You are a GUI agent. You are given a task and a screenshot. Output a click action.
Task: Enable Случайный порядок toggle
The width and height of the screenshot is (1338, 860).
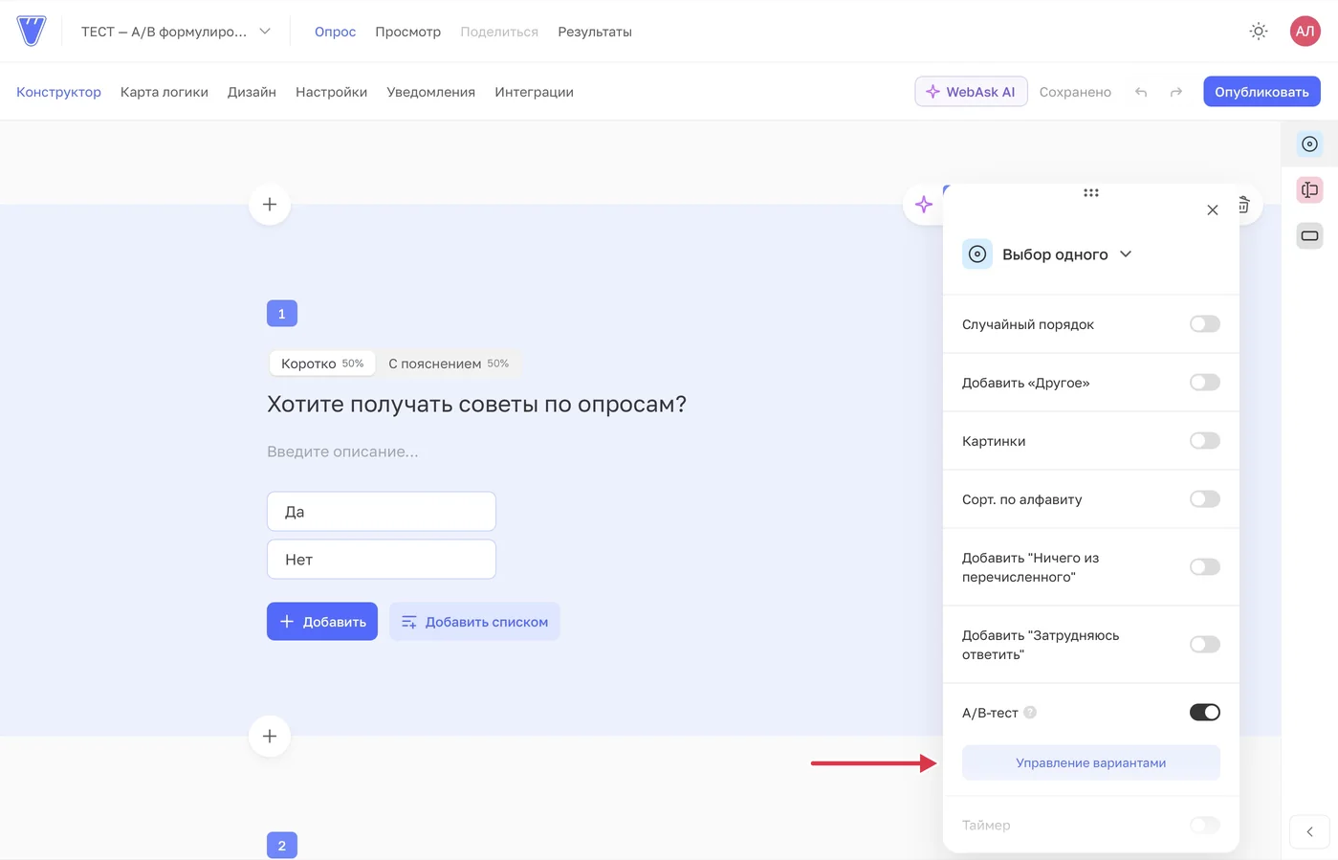1205,324
